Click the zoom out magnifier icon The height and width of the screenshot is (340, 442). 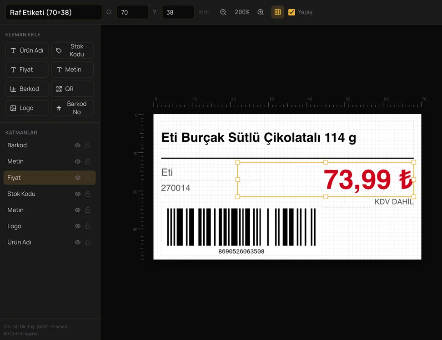click(223, 12)
